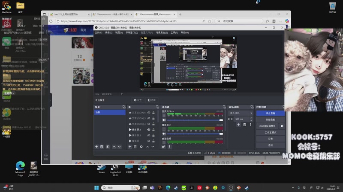343x192 pixels.
Task: Open the 场景集合(S) menu in OBS
Action: point(162,33)
